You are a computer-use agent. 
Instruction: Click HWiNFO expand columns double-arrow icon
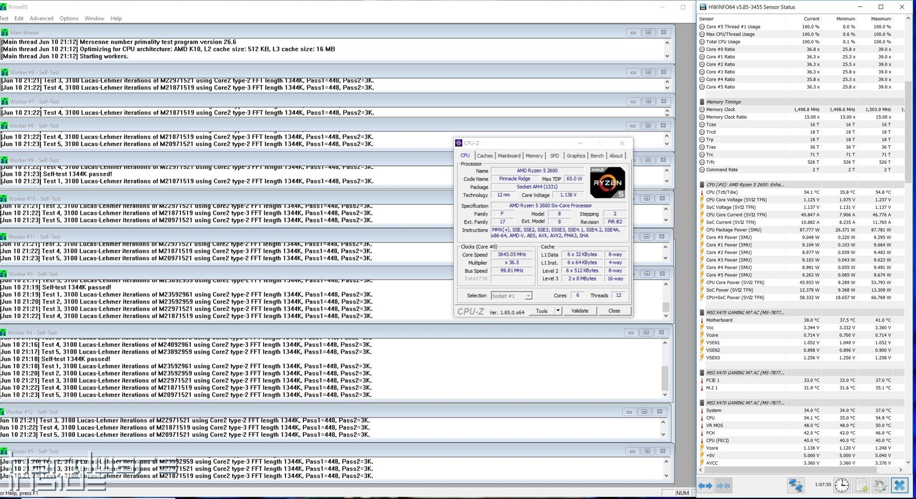click(x=705, y=486)
